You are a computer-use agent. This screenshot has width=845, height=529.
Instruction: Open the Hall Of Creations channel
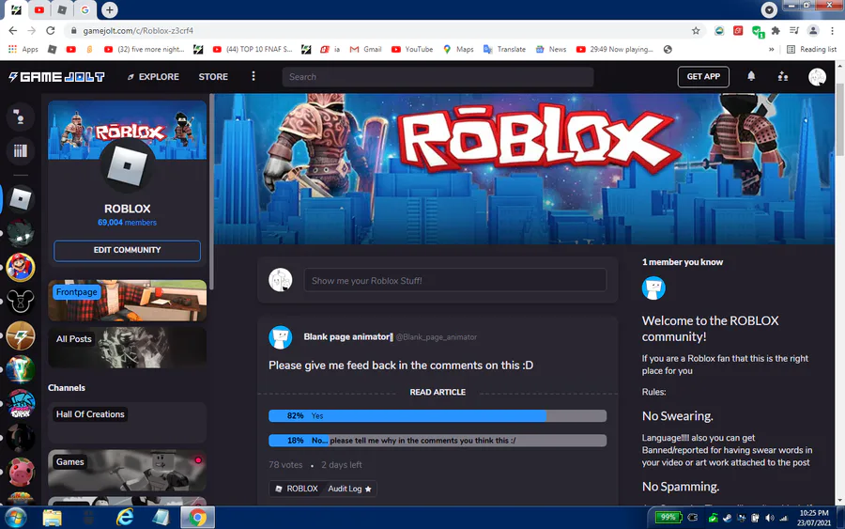127,422
